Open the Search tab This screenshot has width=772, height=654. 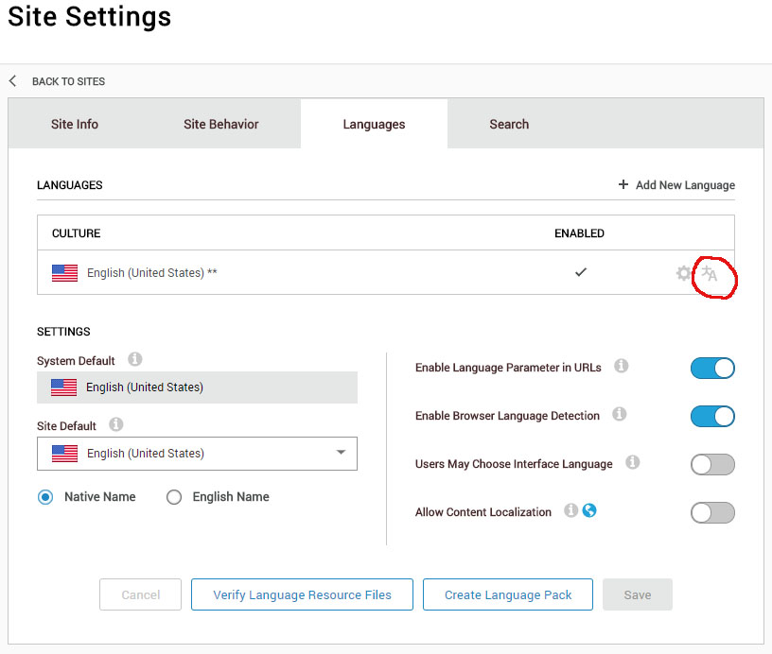pyautogui.click(x=509, y=124)
